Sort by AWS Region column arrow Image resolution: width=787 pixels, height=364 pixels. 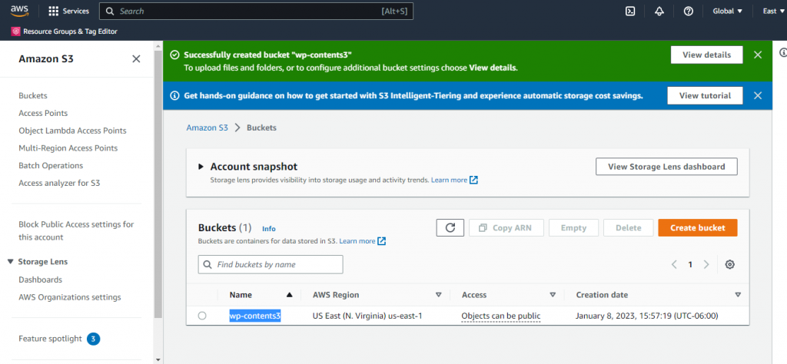click(x=438, y=295)
